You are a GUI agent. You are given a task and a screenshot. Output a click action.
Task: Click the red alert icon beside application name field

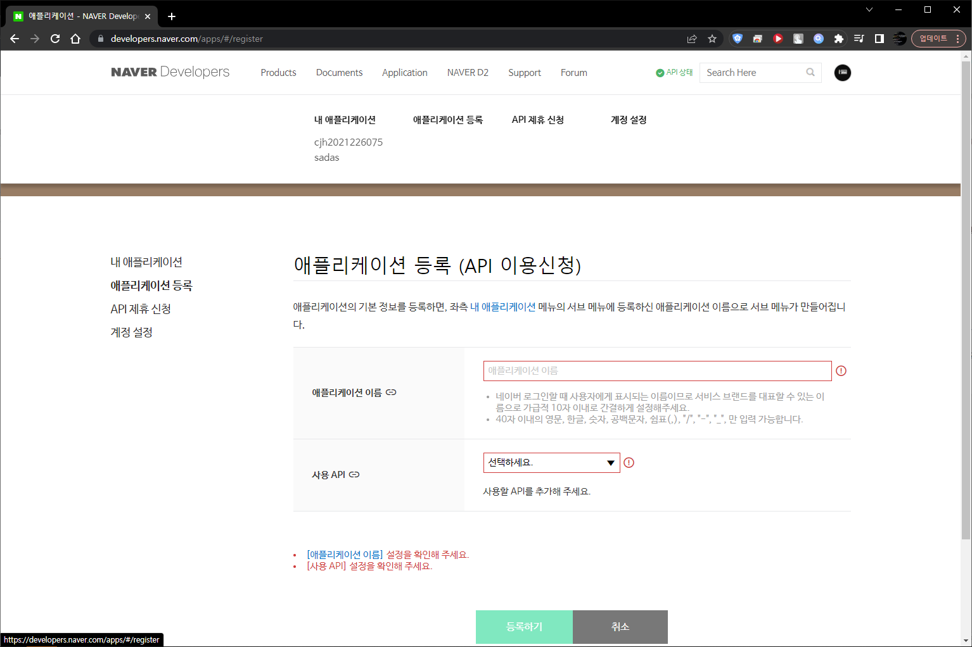(841, 370)
